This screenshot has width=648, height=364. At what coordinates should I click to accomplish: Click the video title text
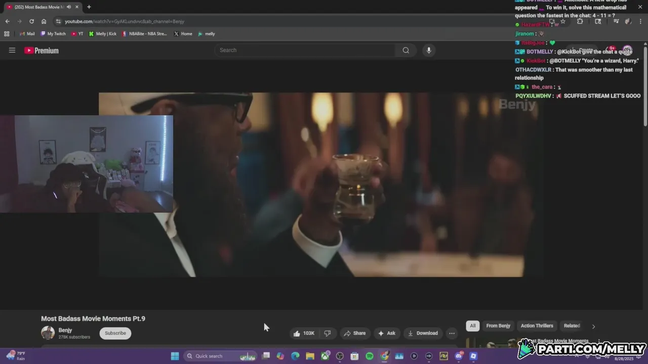93,318
